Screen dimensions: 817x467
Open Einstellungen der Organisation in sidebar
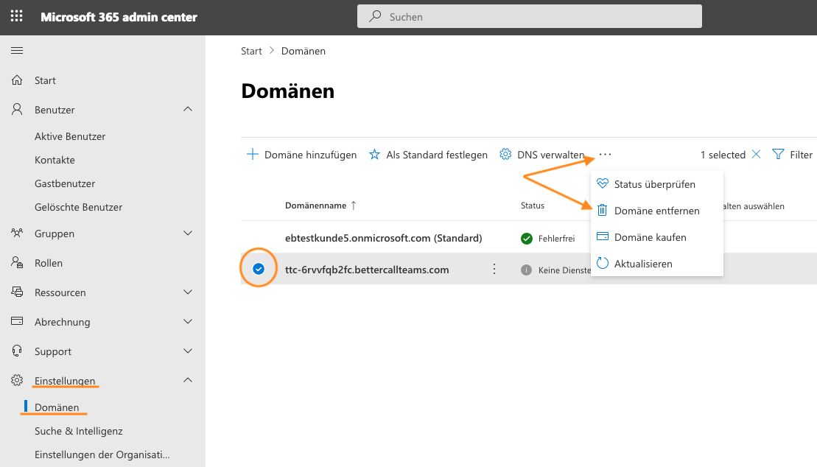102,454
